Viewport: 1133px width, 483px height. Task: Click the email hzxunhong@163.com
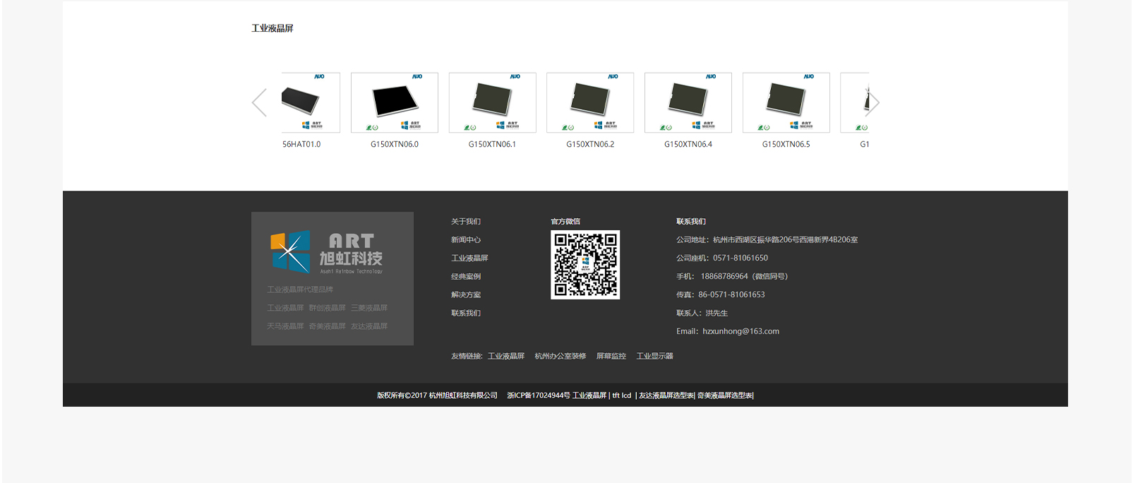(741, 331)
